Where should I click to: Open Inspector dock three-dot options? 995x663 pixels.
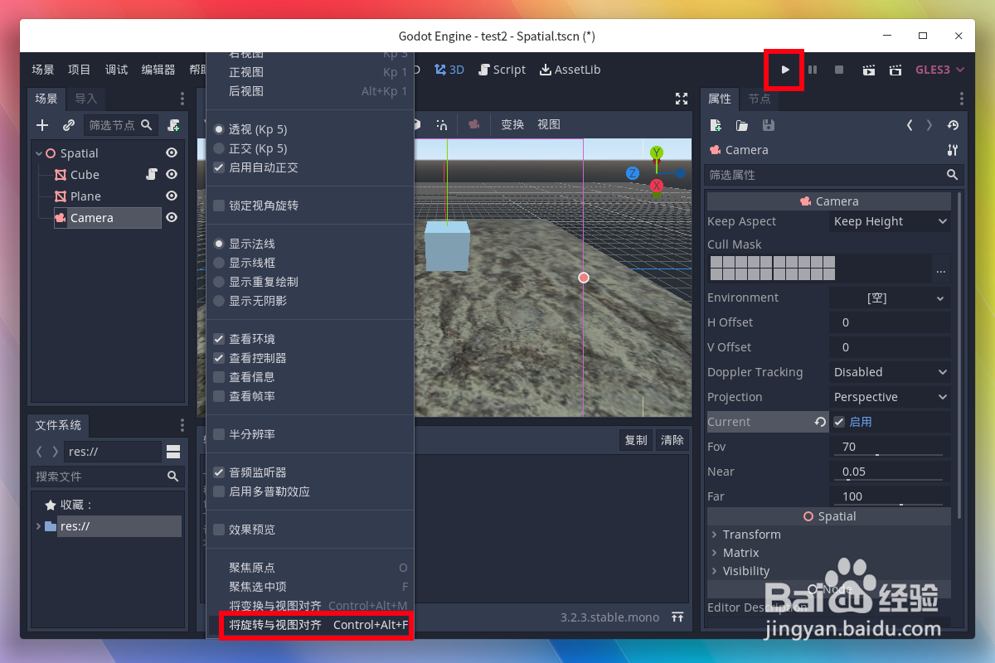tap(962, 99)
